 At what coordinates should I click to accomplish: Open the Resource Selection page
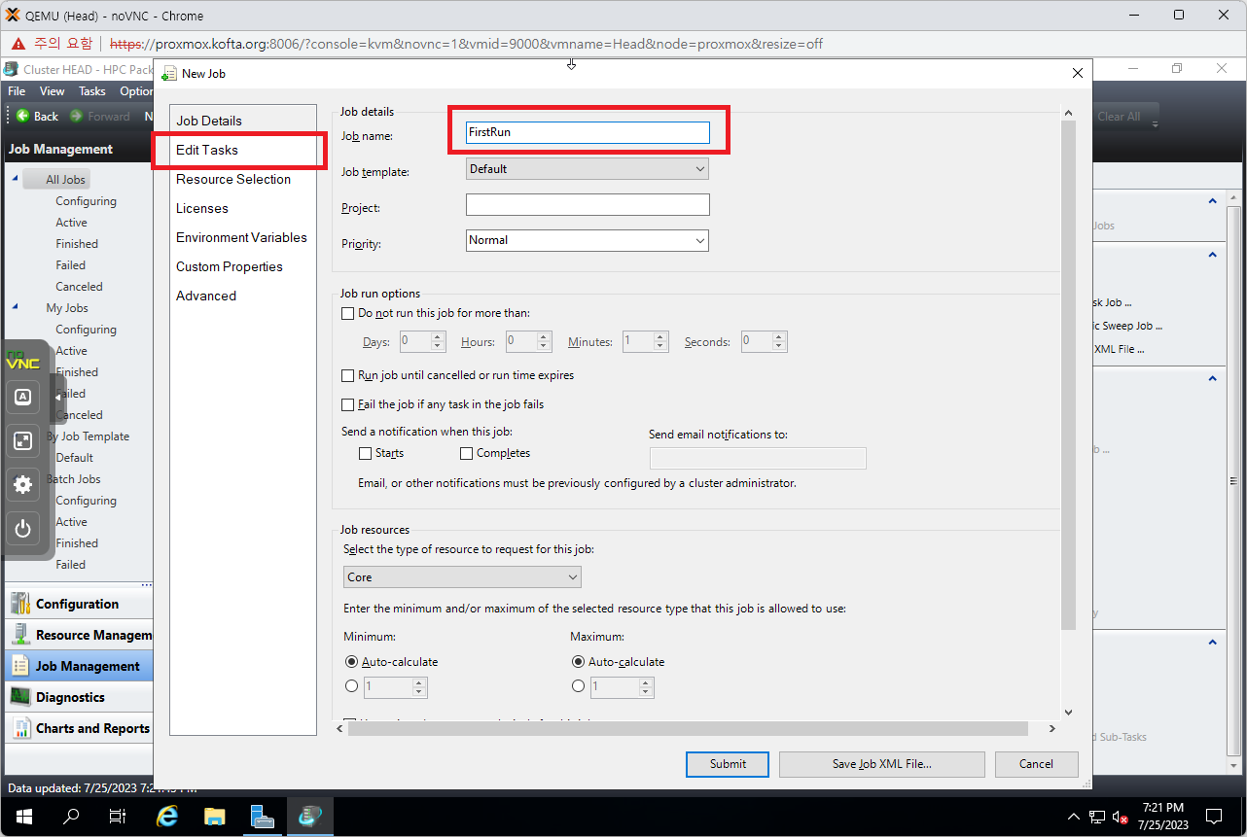(233, 179)
